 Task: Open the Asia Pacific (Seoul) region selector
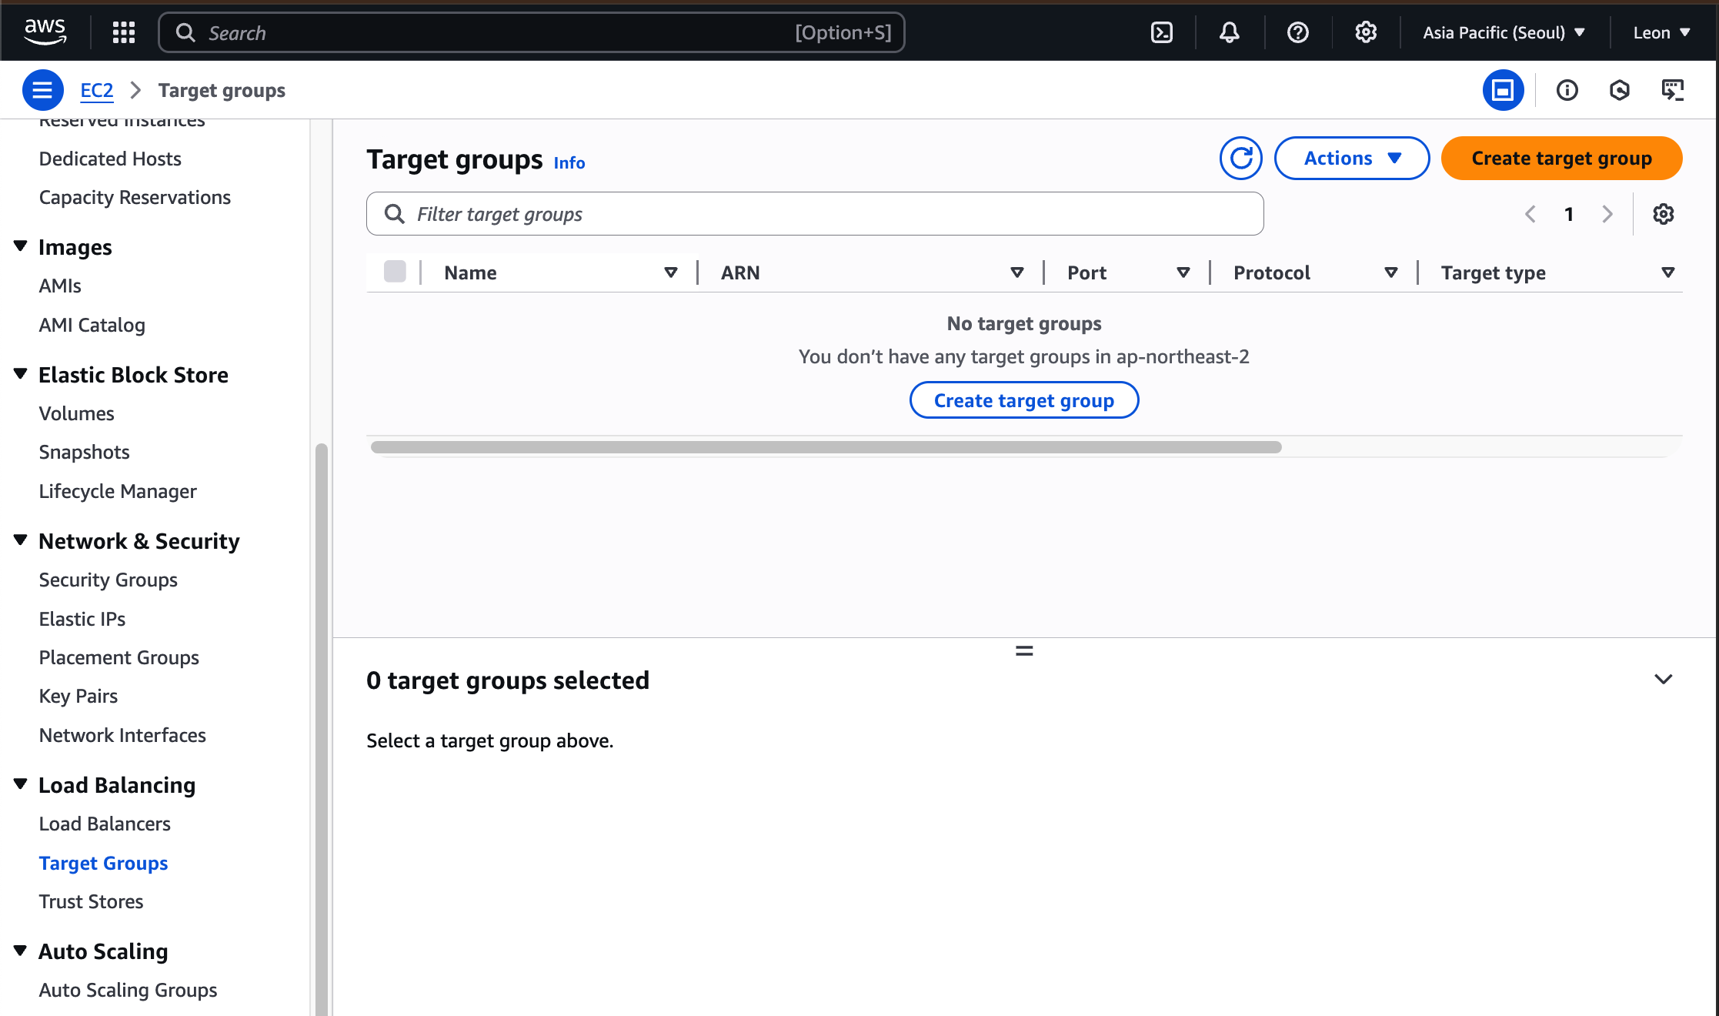[1503, 32]
